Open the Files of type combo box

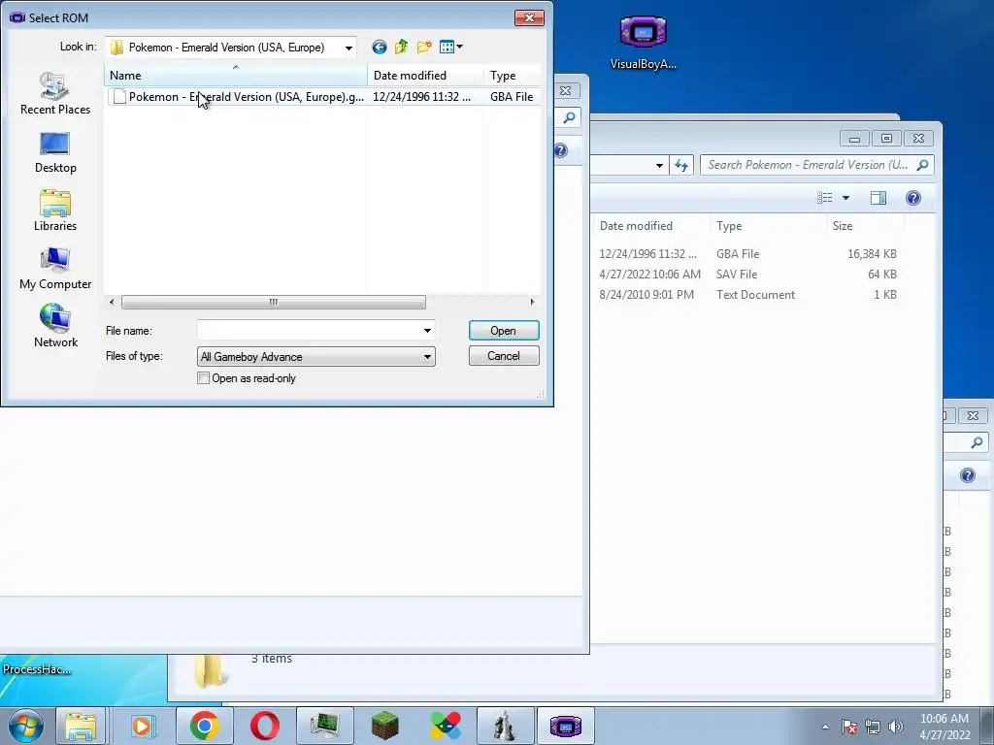coord(315,357)
